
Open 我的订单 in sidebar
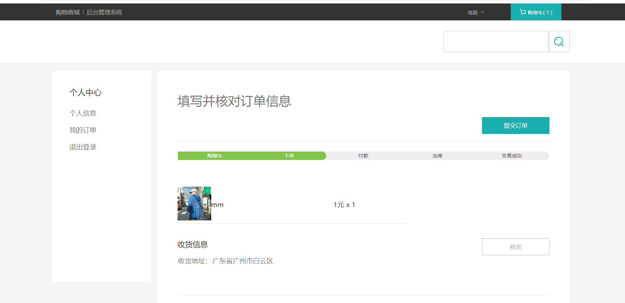83,130
